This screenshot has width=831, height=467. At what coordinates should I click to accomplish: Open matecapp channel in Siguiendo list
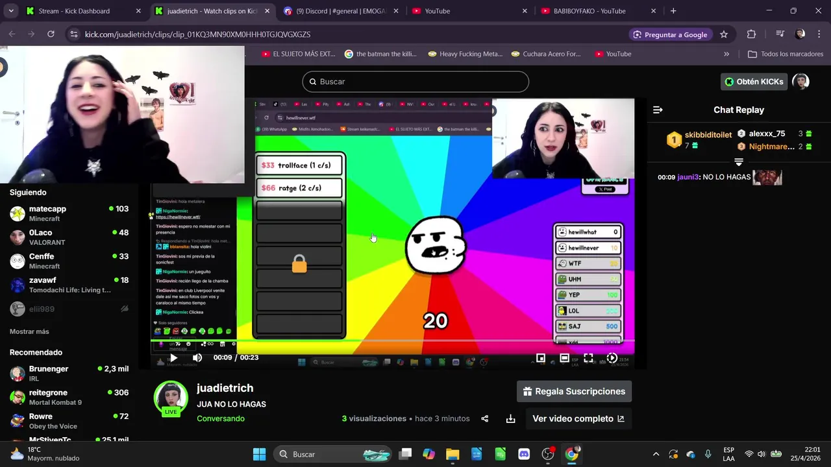[x=69, y=213]
